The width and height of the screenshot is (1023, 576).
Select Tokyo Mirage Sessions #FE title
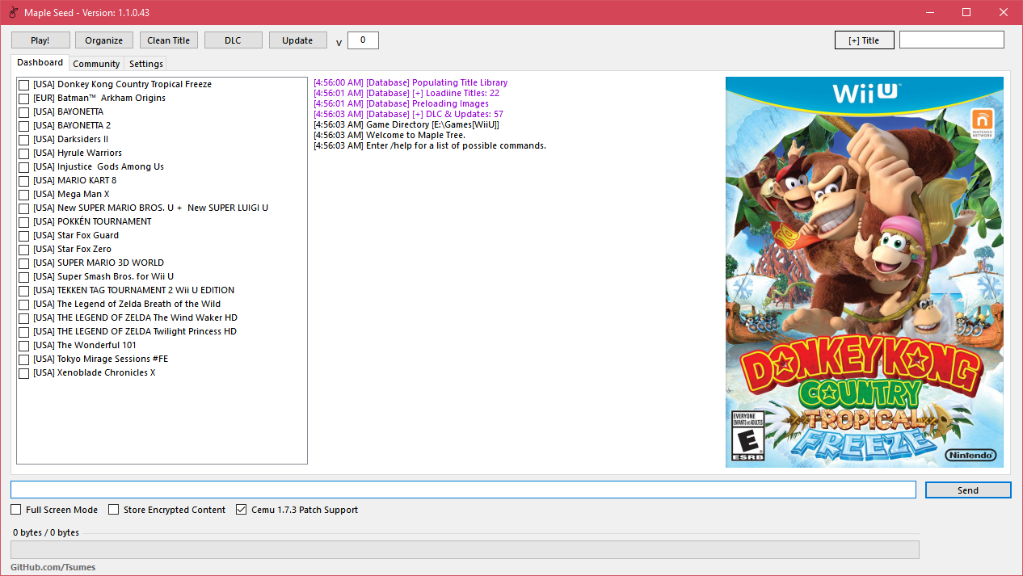(101, 359)
